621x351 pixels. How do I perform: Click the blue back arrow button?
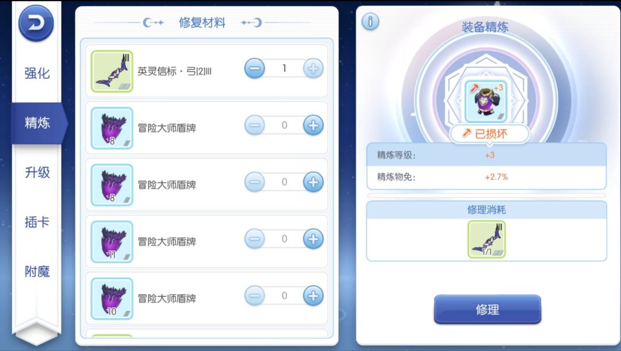(x=36, y=23)
